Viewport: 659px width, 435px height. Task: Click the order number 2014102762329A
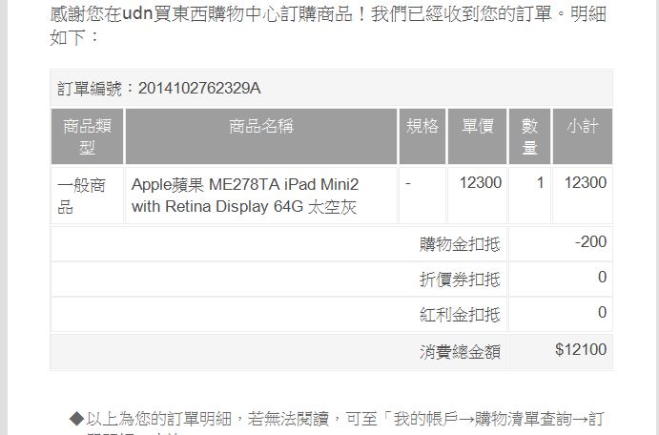point(199,89)
